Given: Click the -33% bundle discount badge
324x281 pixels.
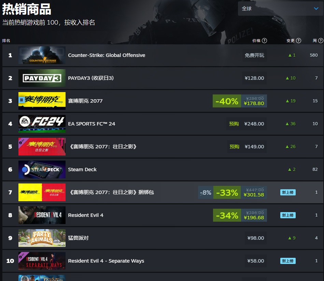Looking at the screenshot, I should tap(227, 192).
